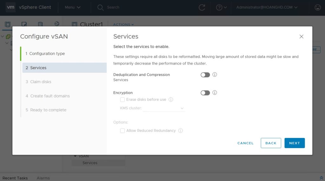Open the Menu dropdown

point(73,8)
